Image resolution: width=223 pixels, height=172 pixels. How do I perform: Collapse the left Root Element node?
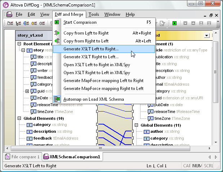pyautogui.click(x=19, y=44)
